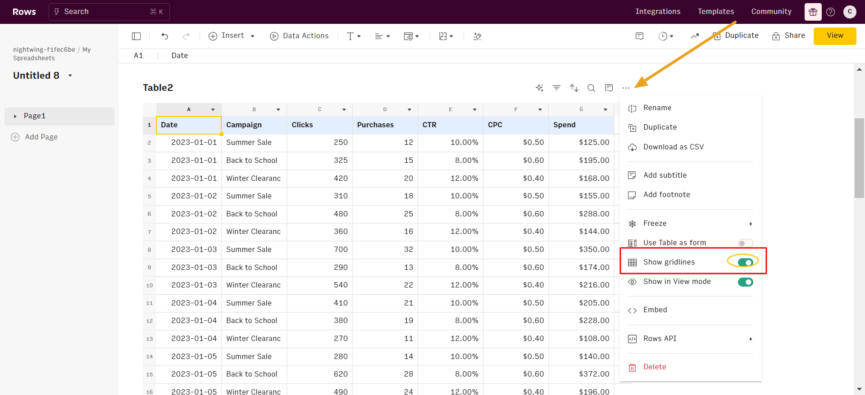The height and width of the screenshot is (395, 865).
Task: Click the vertical scrollbar thumb
Action: tap(859, 158)
